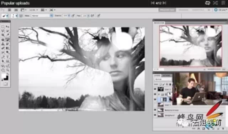This screenshot has width=228, height=134.
Task: Toggle lock all for the layer
Action: [x=170, y=84]
